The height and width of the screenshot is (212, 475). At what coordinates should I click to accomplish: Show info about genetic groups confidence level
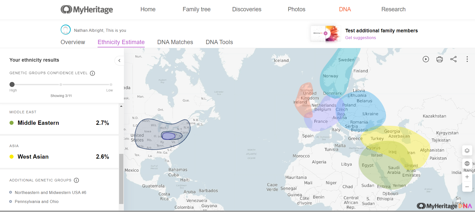pos(93,73)
